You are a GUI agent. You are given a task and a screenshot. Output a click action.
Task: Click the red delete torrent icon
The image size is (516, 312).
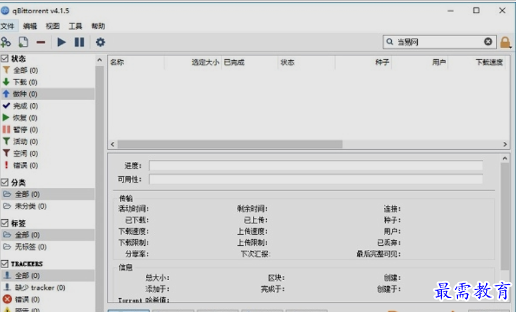pyautogui.click(x=41, y=43)
